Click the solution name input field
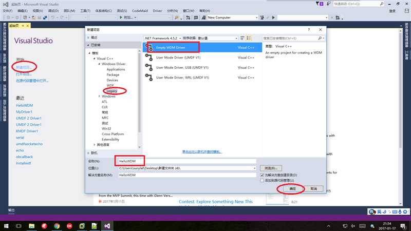Screen dimensions: 411x231 [186, 175]
